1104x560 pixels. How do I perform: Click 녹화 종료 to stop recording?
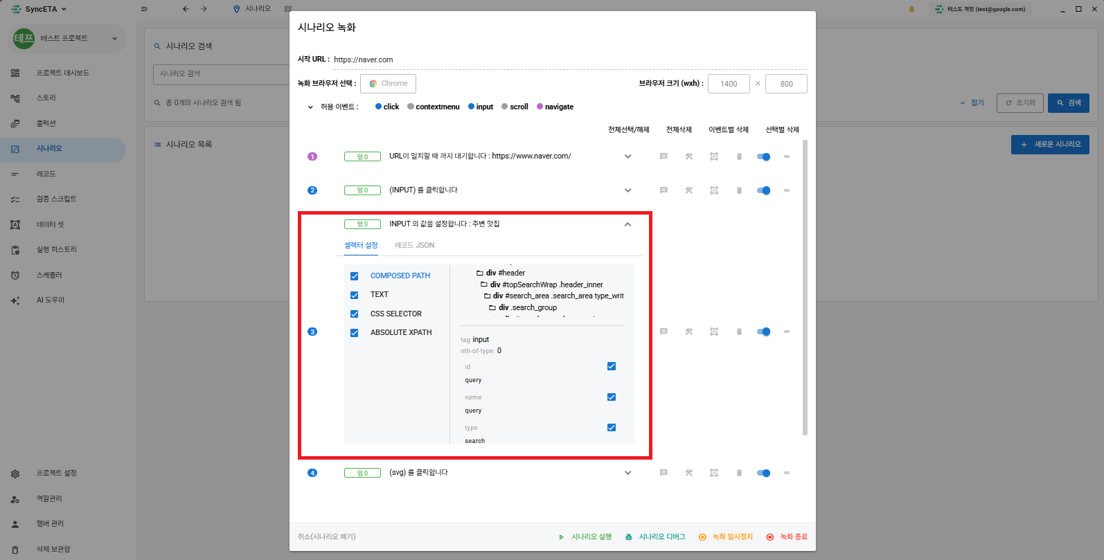pos(787,537)
